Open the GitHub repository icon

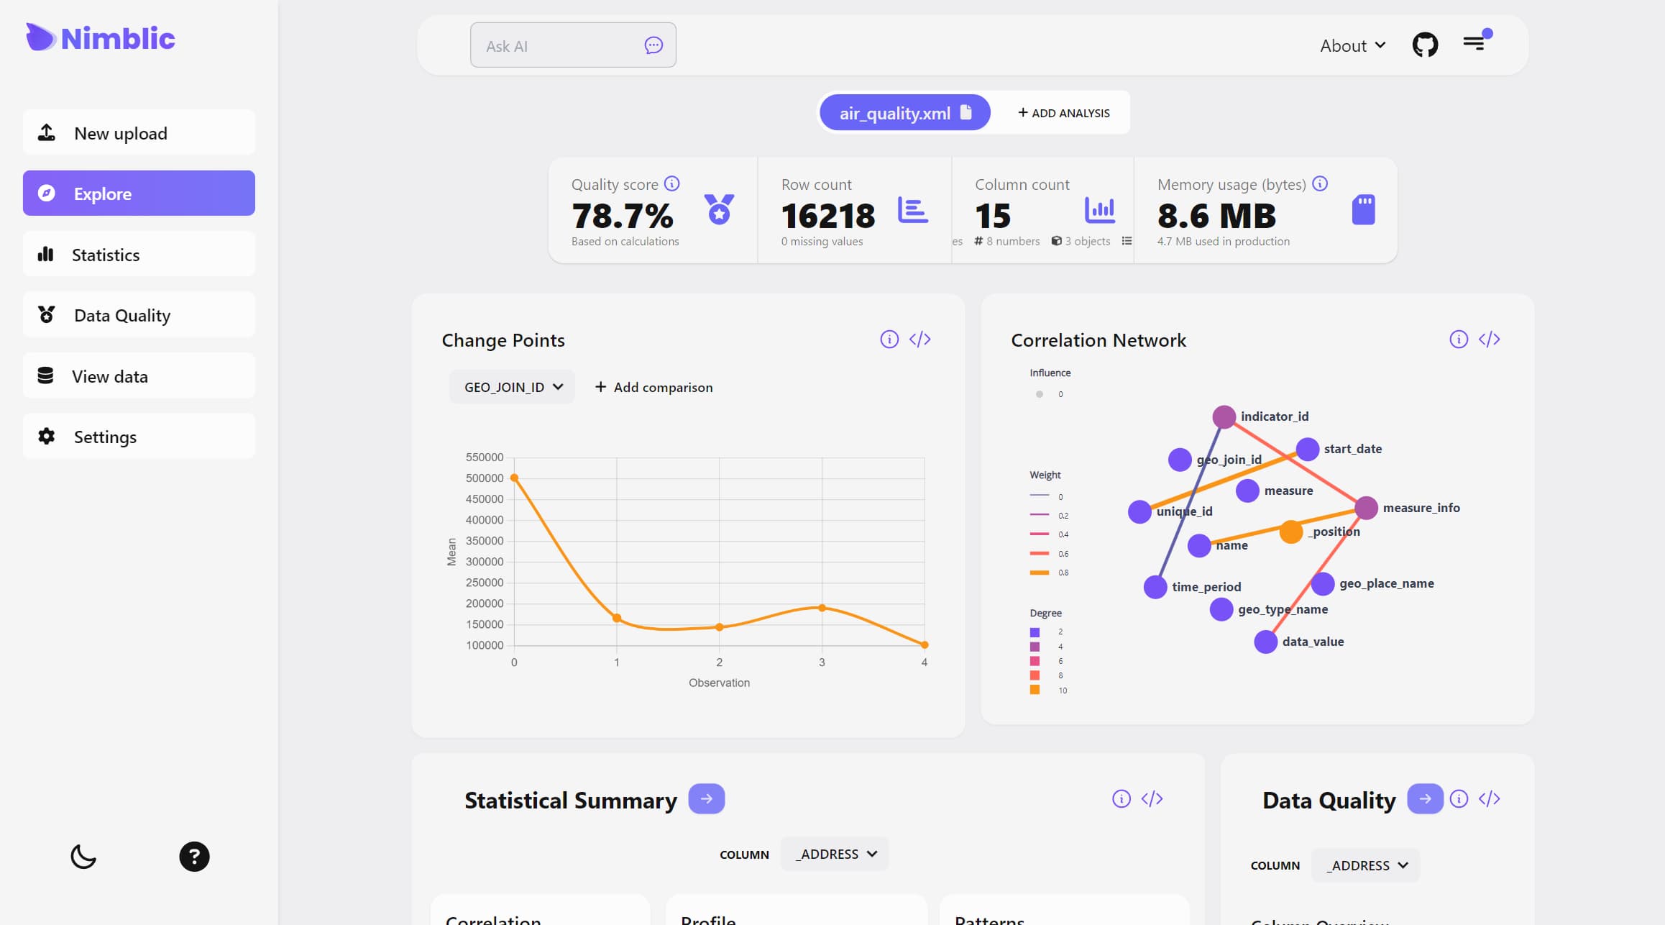click(1424, 45)
